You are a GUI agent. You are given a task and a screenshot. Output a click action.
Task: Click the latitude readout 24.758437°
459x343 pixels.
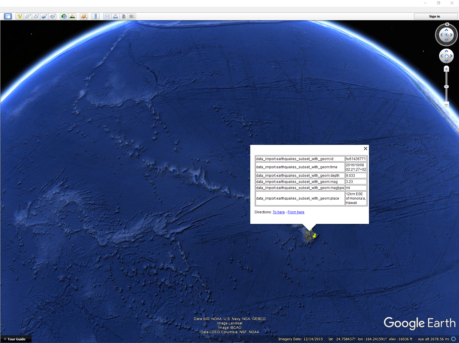346,339
